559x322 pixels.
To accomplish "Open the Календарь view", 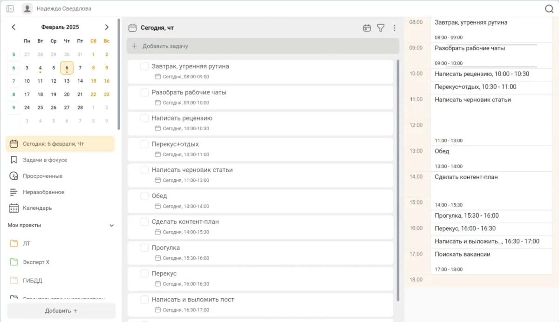I will pos(37,208).
